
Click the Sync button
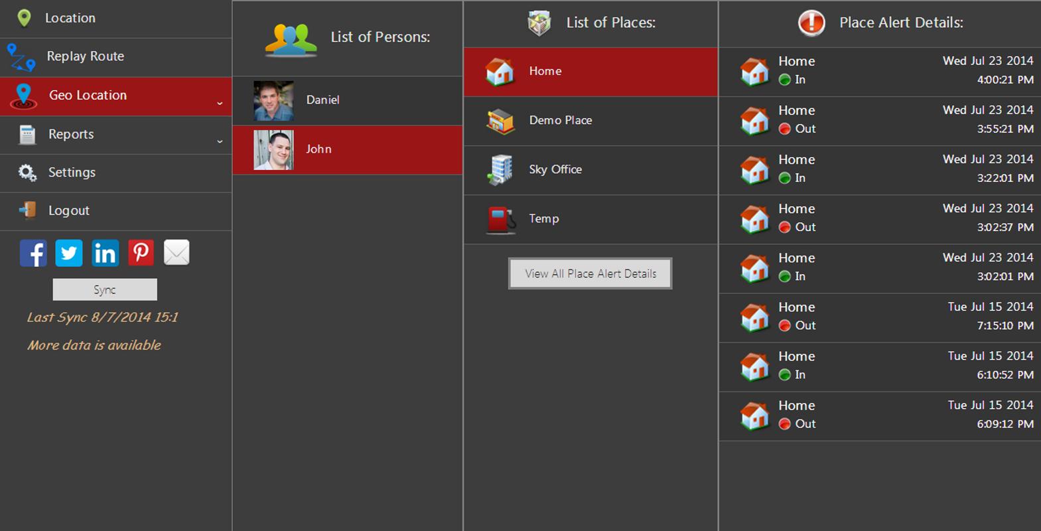tap(105, 289)
